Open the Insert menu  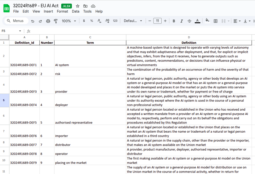click(48, 11)
